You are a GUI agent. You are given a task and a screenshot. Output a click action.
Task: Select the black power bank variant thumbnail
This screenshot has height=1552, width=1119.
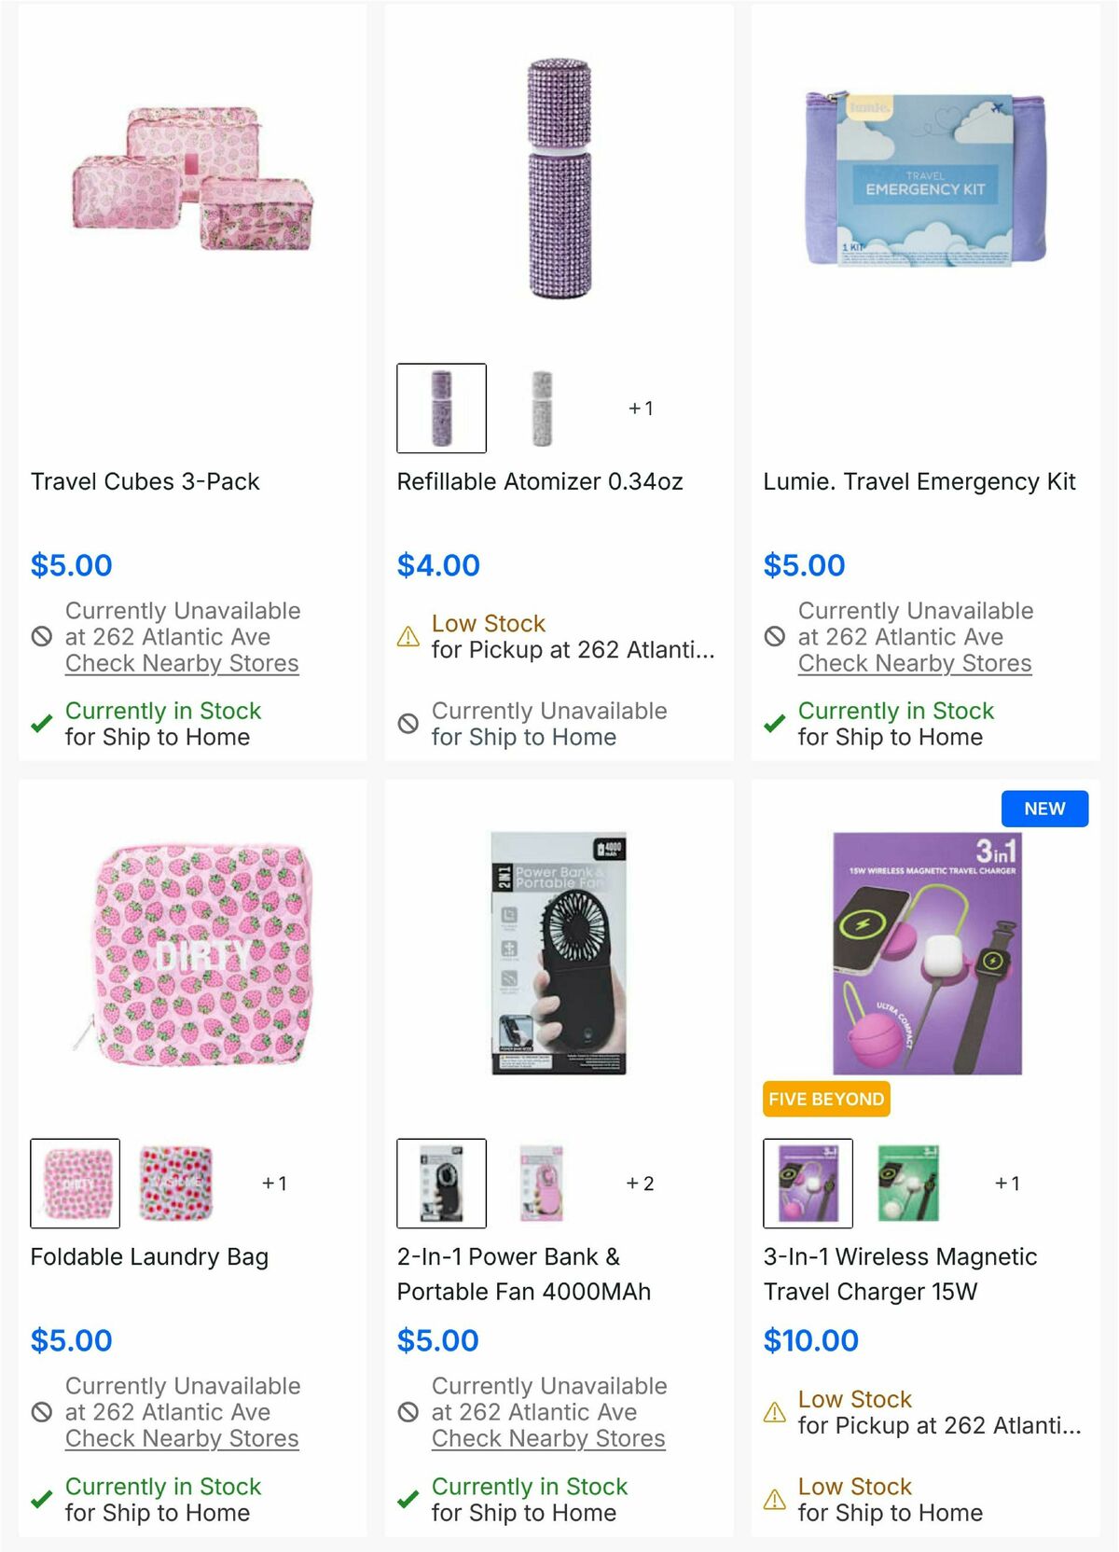point(441,1183)
